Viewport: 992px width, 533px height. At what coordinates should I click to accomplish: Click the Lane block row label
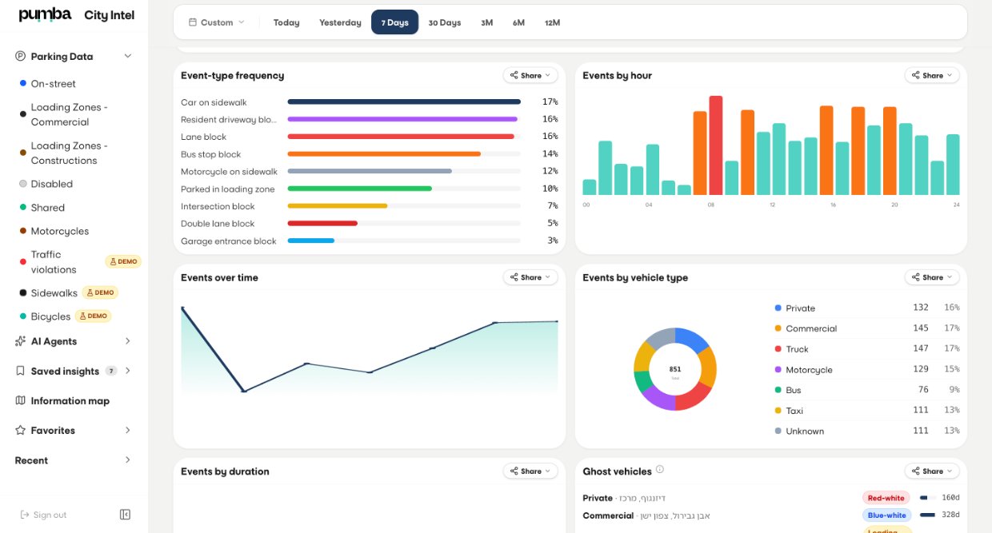203,137
